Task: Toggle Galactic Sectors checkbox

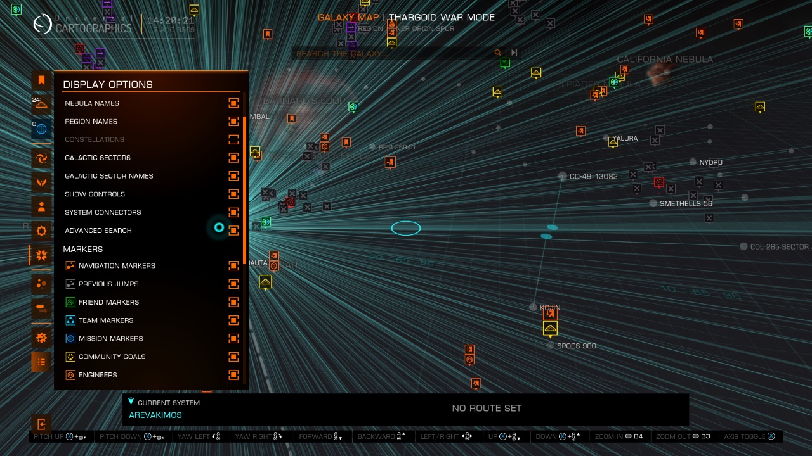Action: click(x=233, y=158)
